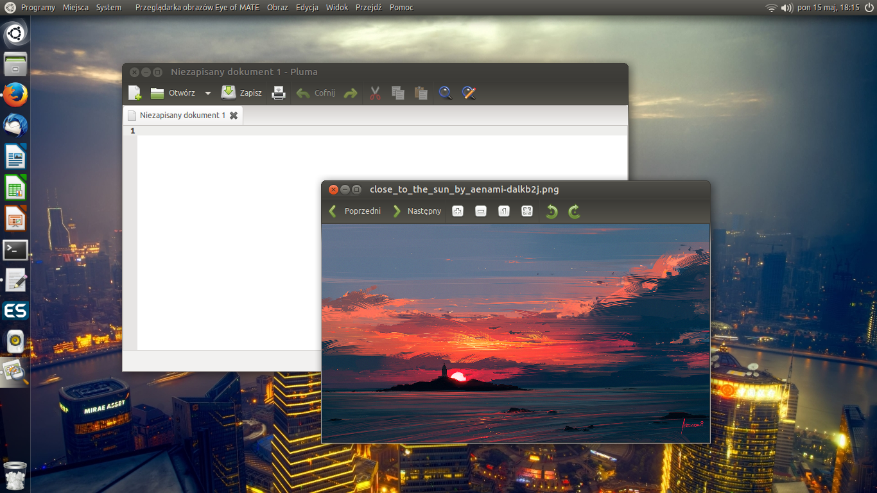Click the Ubuntu logo launcher icon

tap(15, 34)
